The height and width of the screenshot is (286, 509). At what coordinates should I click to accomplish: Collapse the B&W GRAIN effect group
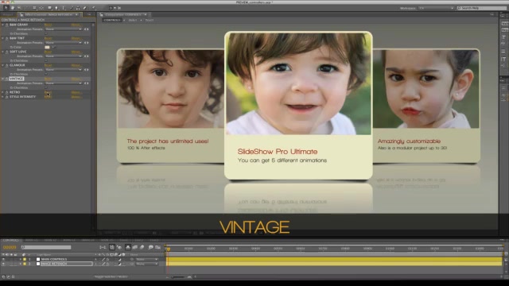pyautogui.click(x=3, y=25)
